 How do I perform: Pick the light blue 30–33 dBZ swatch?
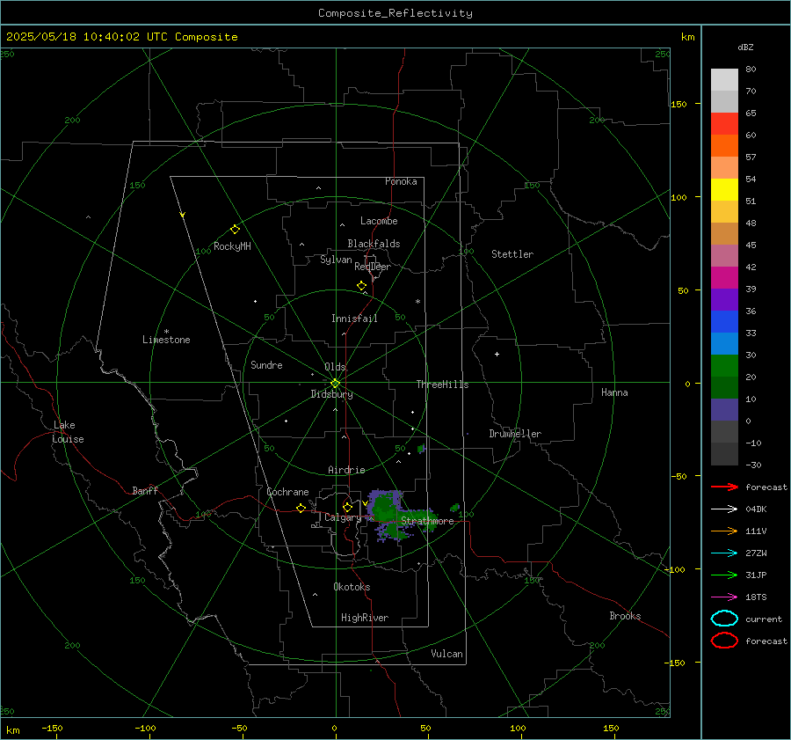point(724,343)
